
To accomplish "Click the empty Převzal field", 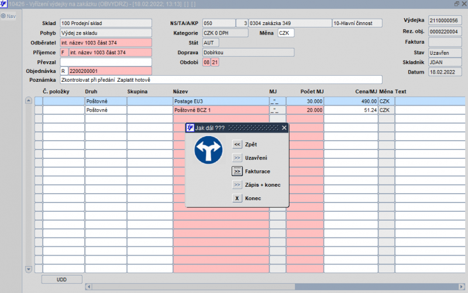I will pos(106,62).
